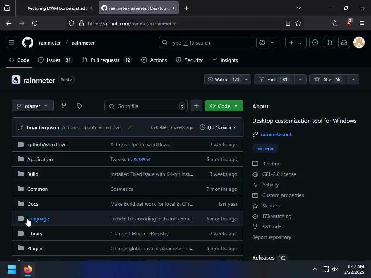View 3,817 Commits history
The image size is (371, 278).
218,127
